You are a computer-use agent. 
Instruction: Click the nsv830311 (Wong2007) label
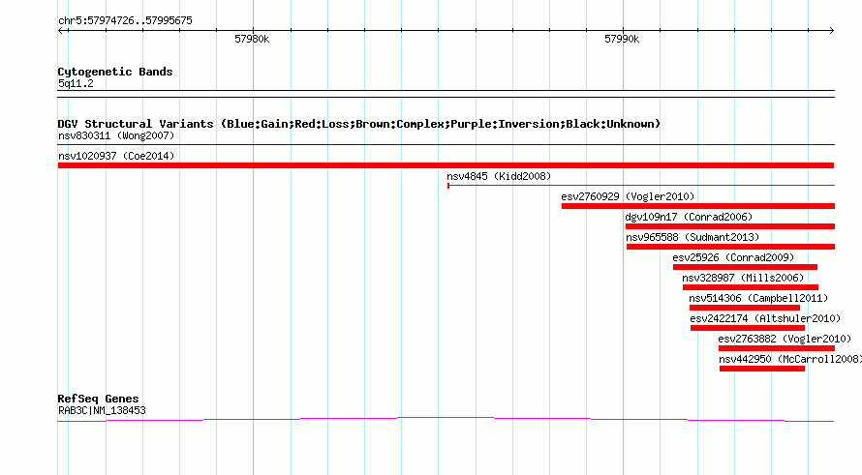click(x=116, y=135)
